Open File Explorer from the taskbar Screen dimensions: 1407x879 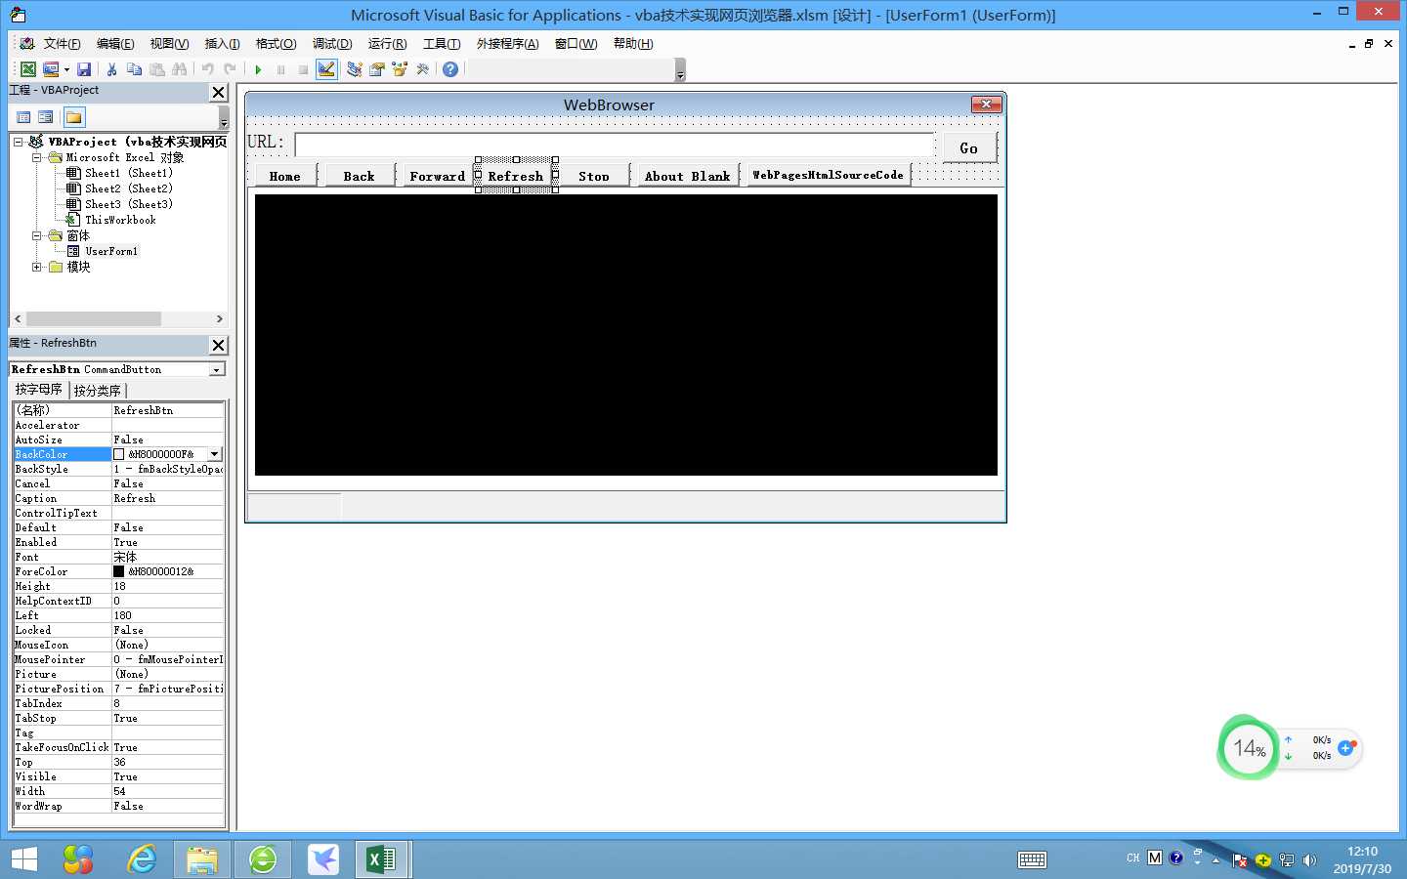pyautogui.click(x=202, y=859)
